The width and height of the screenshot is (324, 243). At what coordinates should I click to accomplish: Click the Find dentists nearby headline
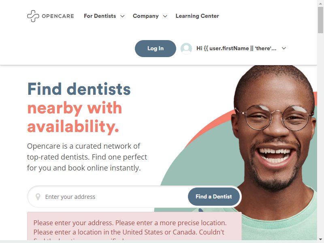pyautogui.click(x=79, y=108)
